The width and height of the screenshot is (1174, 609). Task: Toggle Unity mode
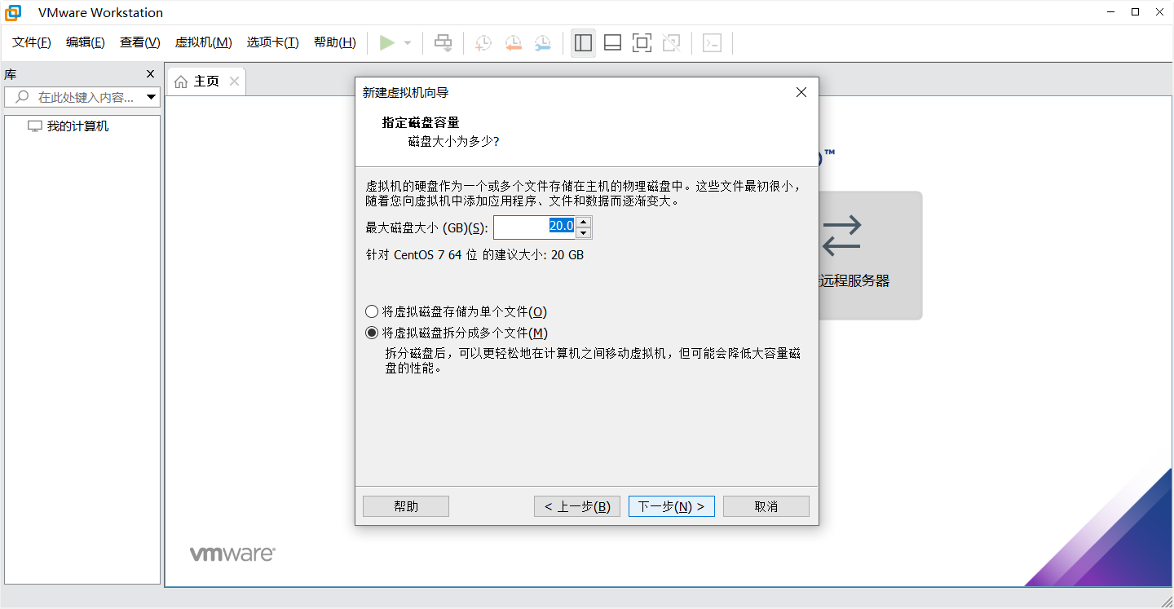671,42
